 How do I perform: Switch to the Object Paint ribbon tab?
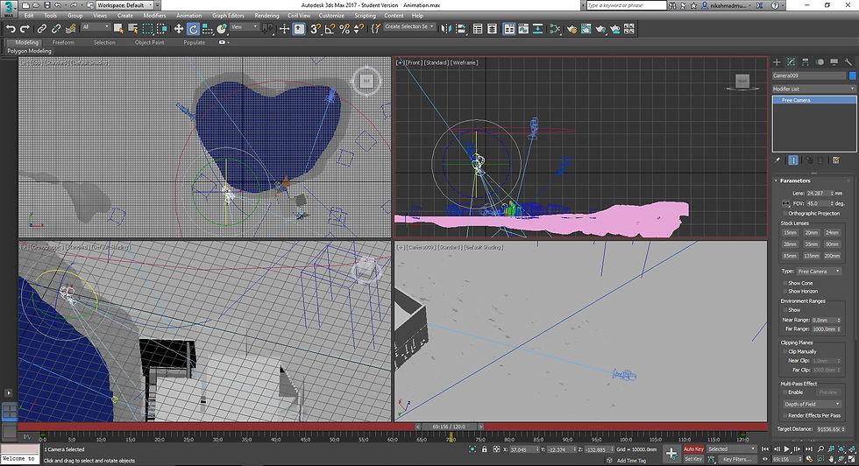tap(150, 42)
